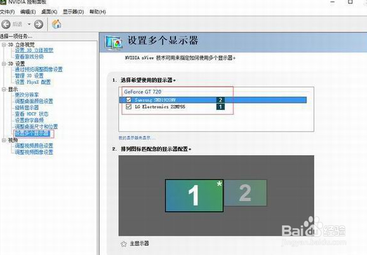Screen dimensions: 367x255
Task: Go to the Home page icon
Action: coord(57,24)
